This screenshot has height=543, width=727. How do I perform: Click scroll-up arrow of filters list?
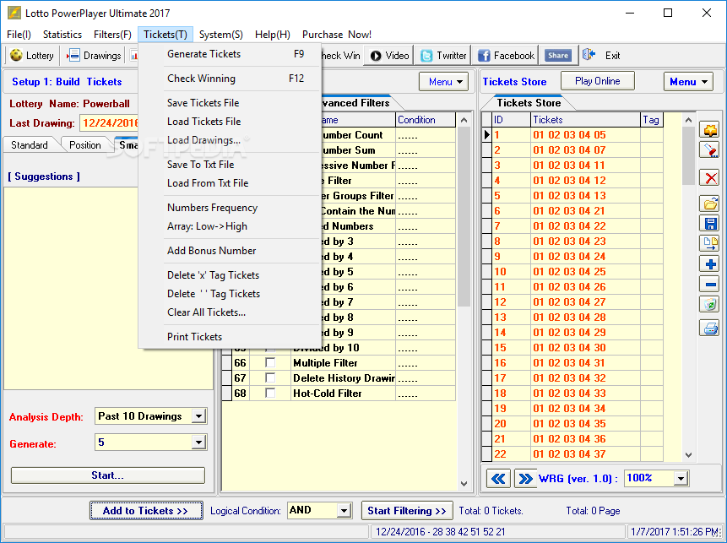464,120
